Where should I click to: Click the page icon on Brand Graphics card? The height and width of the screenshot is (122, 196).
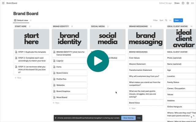54,91
